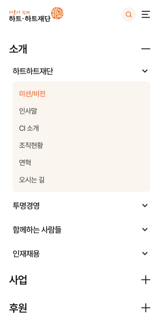The height and width of the screenshot is (326, 163).
Task: Click the Heart-Heart Foundation logo
Action: (x=36, y=14)
